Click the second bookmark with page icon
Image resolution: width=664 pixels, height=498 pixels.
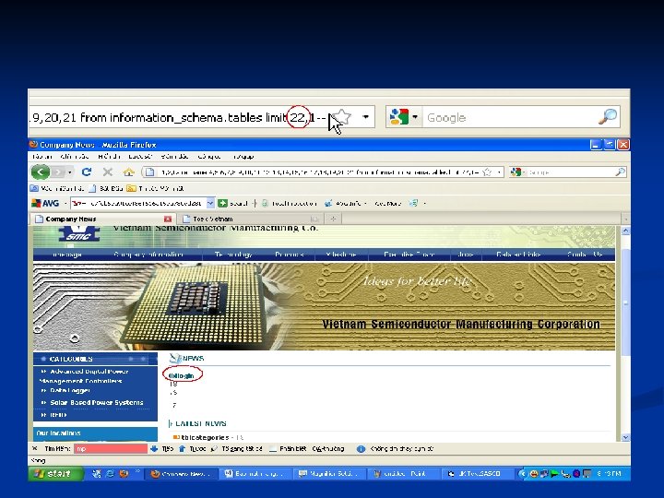106,188
